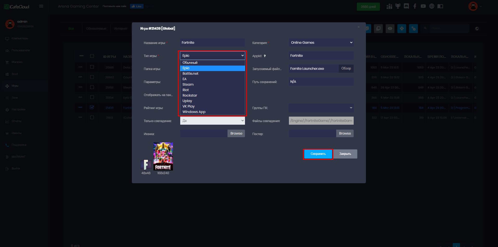The height and width of the screenshot is (247, 498).
Task: Click the eye visibility toolbar icon
Action: click(390, 29)
